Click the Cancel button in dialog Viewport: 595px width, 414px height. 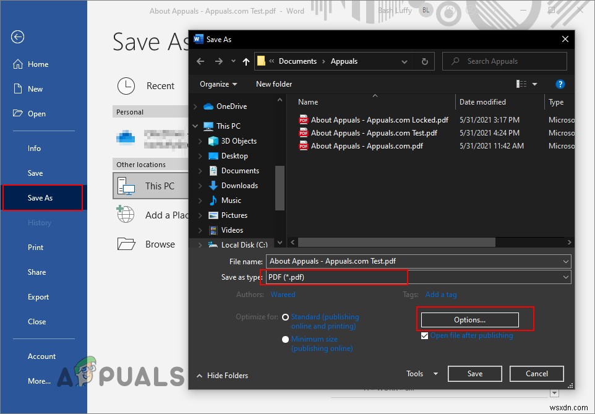537,374
